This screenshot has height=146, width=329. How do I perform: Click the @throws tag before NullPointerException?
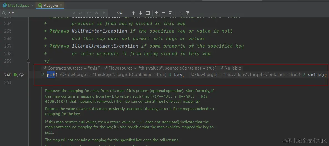pos(59,31)
